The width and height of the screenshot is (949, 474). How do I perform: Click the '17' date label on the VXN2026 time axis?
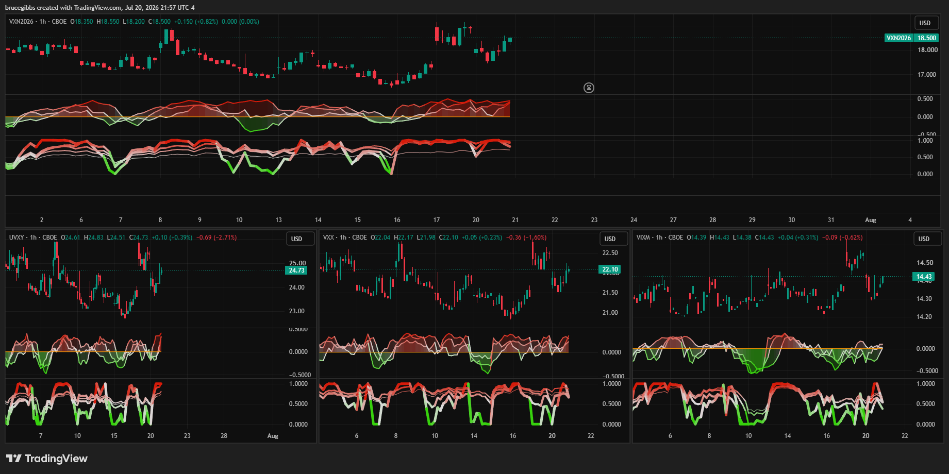[437, 220]
